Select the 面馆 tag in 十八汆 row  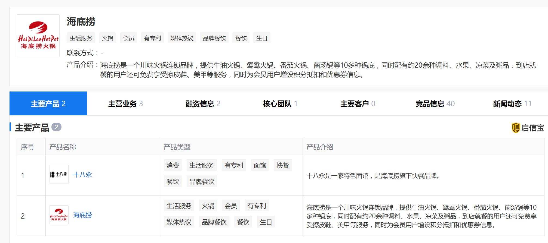[260, 165]
